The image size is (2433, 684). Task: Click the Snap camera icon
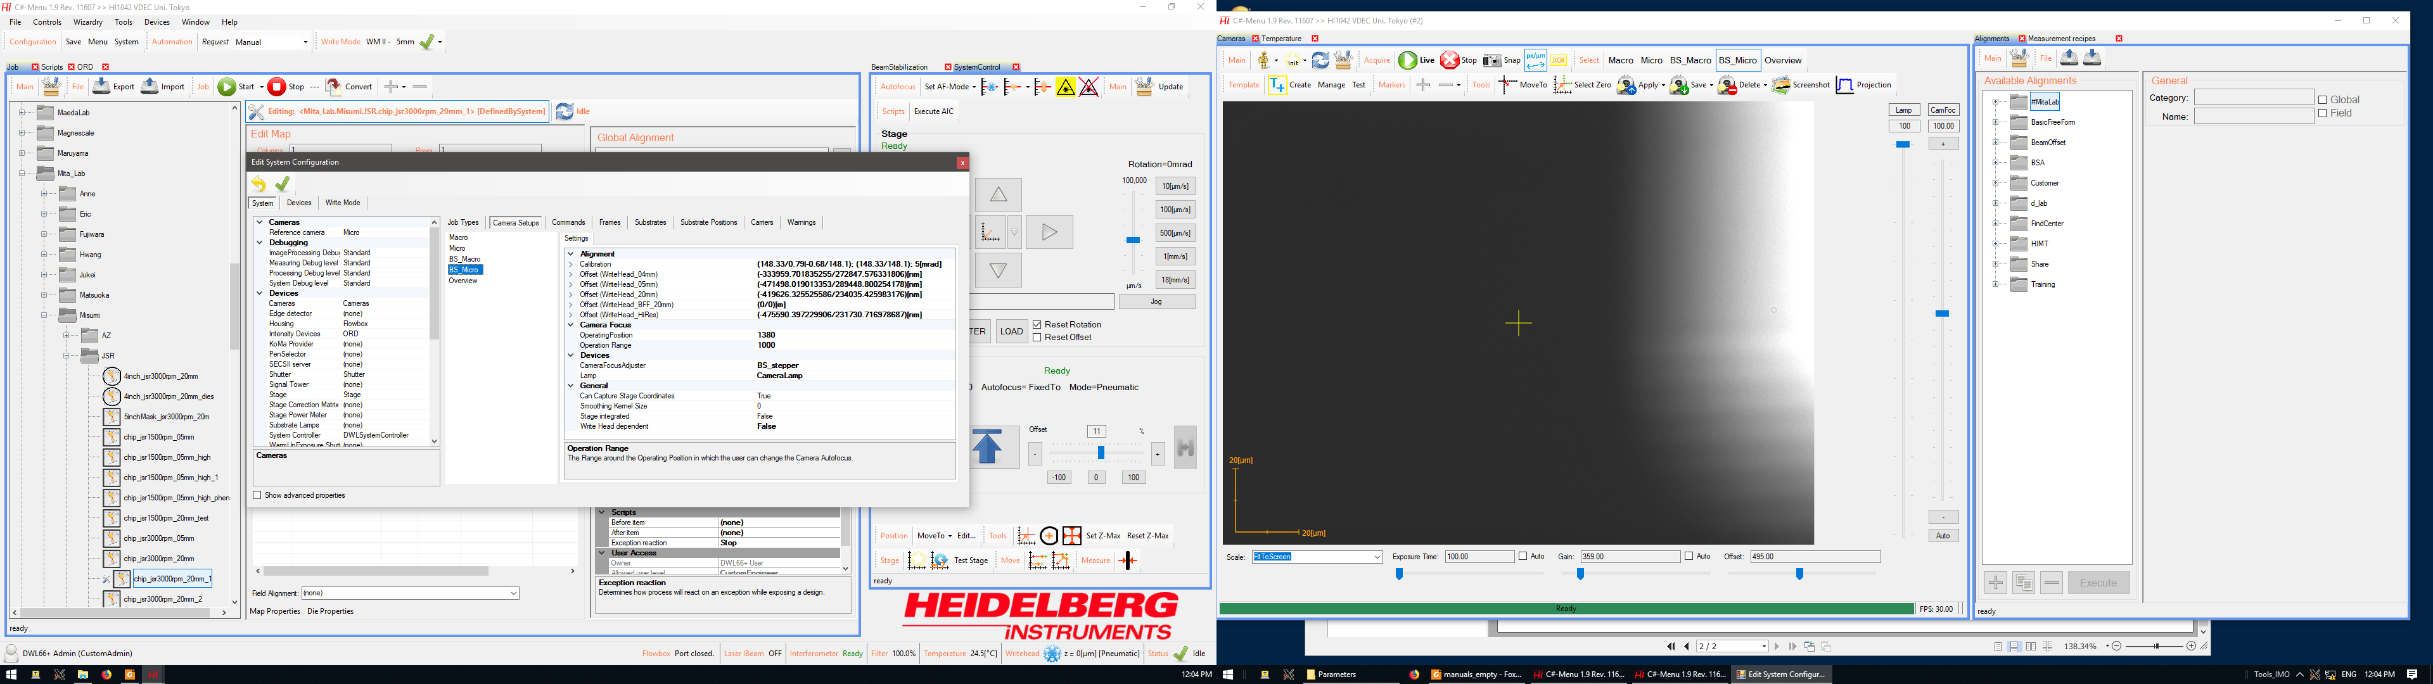coord(1491,60)
